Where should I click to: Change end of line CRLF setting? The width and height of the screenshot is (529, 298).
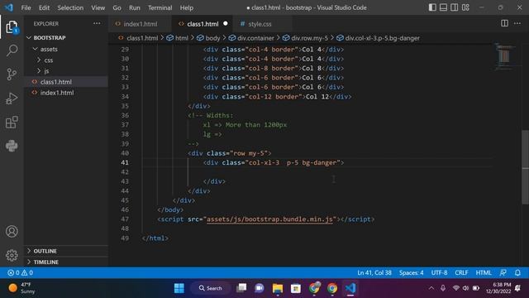click(x=461, y=272)
